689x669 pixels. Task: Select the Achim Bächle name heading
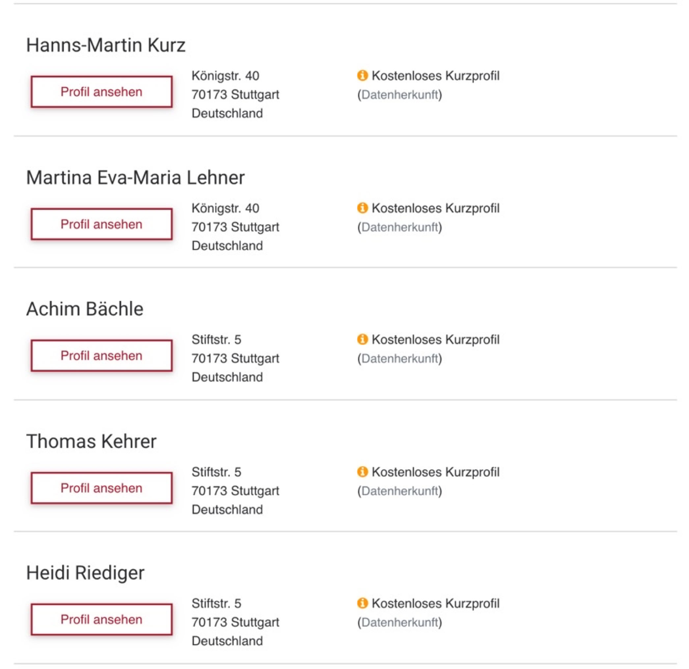click(85, 309)
